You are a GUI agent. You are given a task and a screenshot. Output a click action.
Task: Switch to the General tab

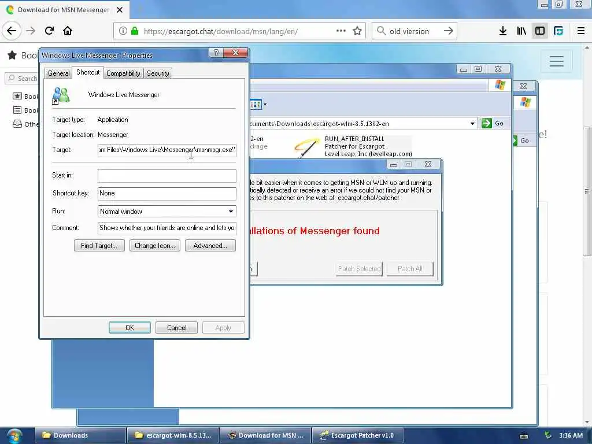point(58,73)
